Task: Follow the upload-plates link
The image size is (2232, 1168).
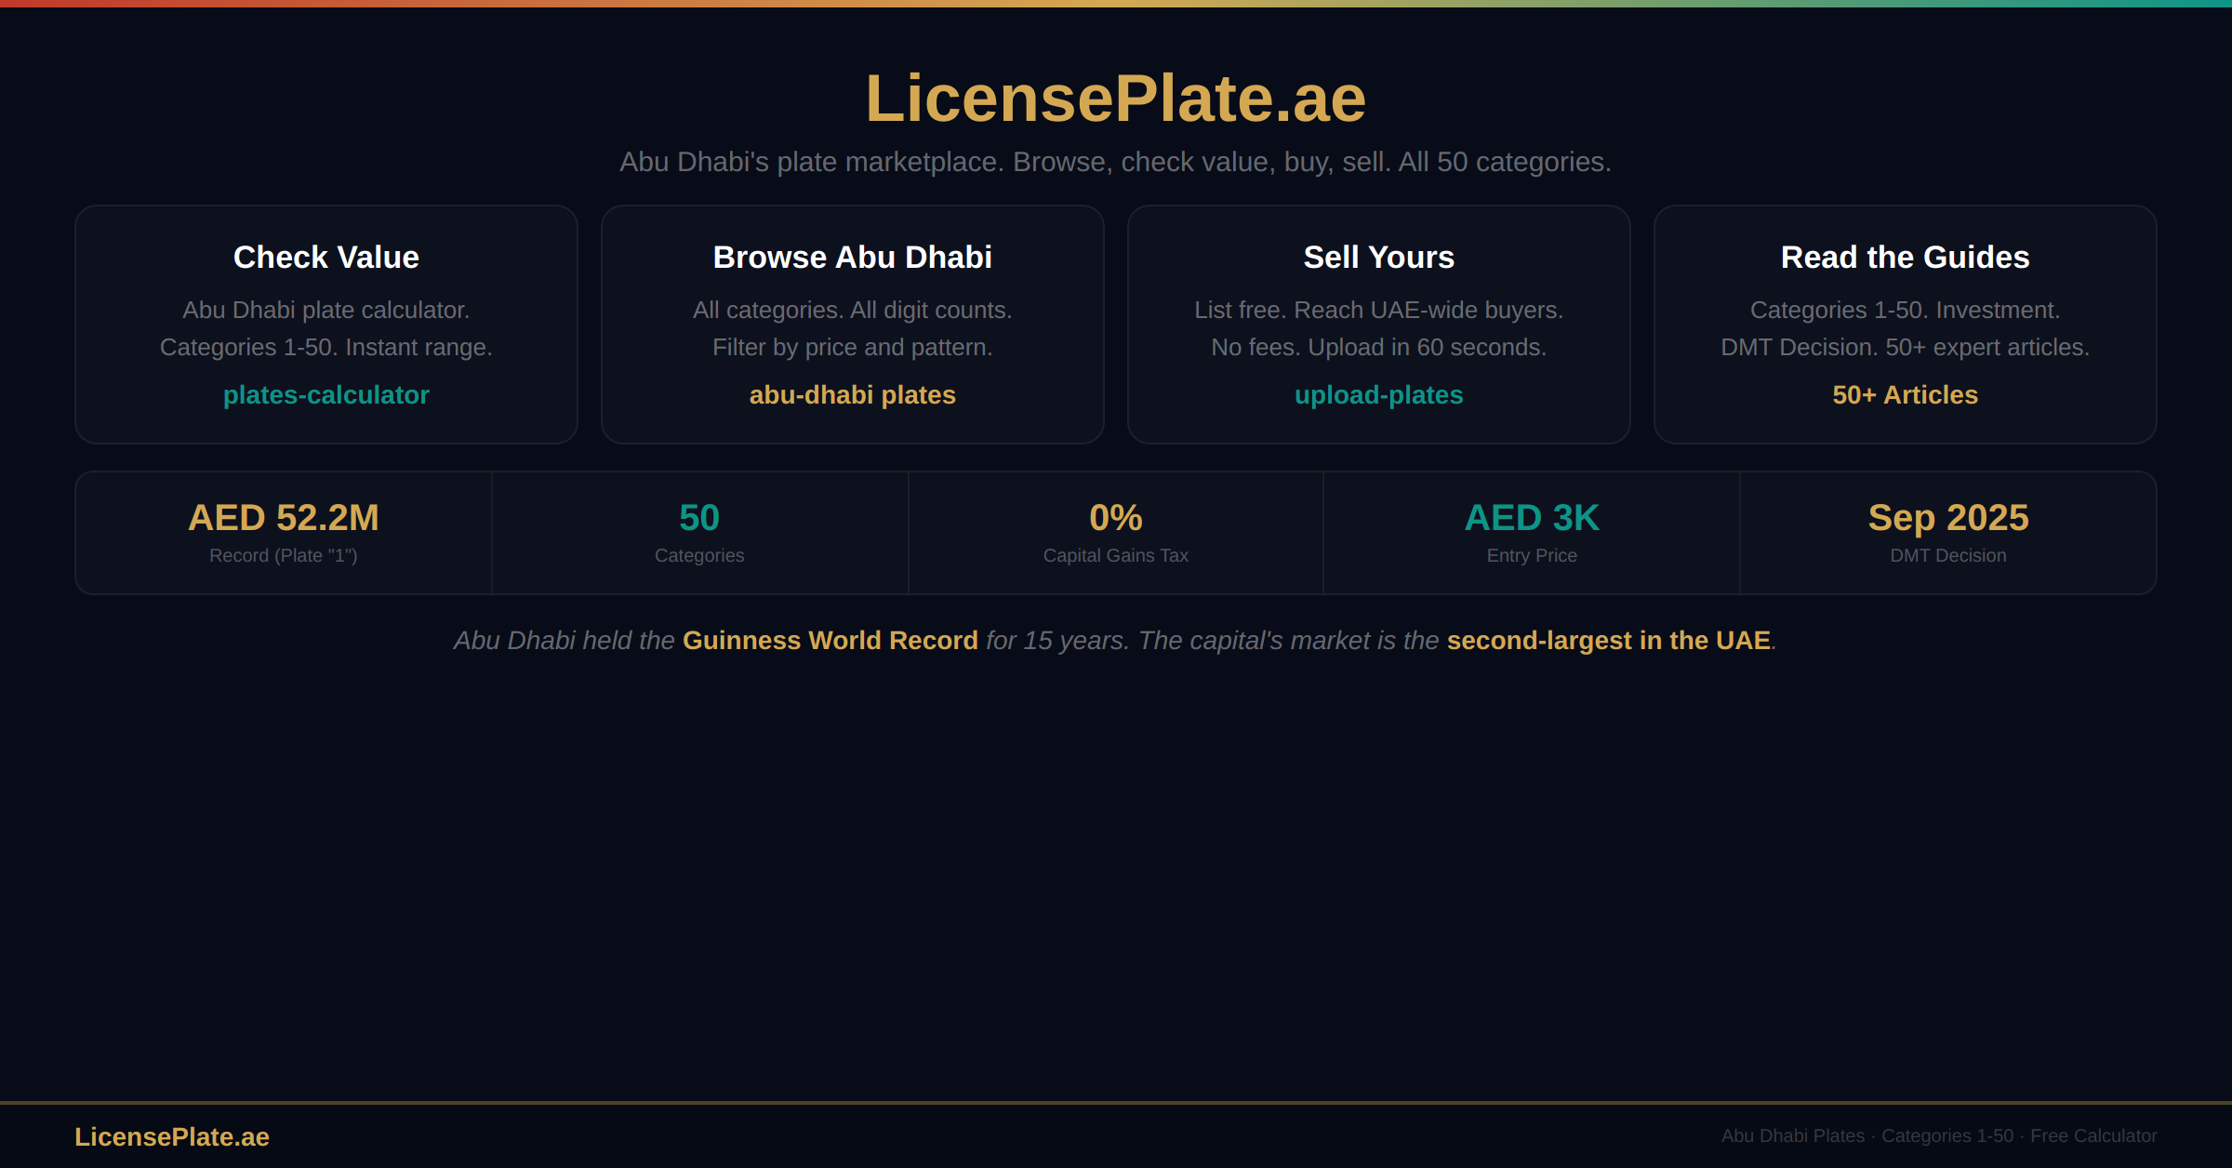Action: click(1378, 395)
